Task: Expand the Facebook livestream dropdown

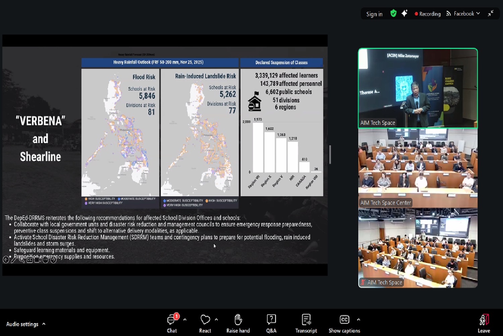Action: coord(463,14)
